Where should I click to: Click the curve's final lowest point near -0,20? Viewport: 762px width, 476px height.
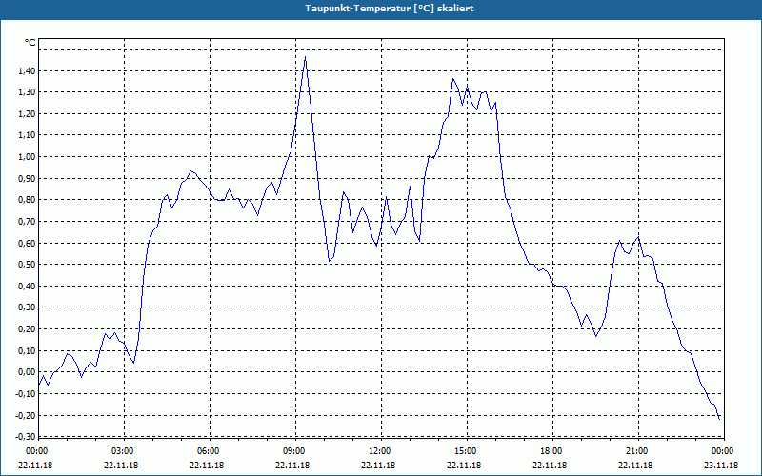(x=719, y=419)
